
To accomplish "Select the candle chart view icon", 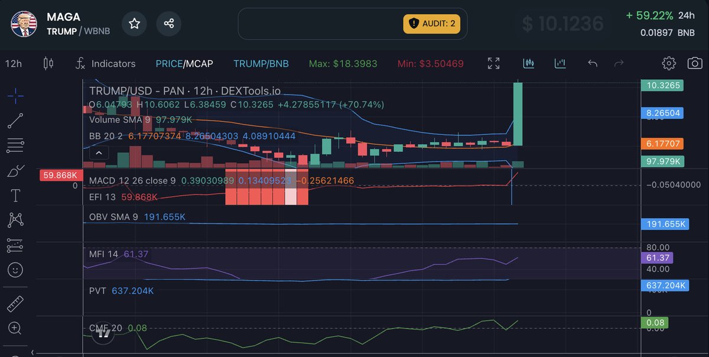I will point(529,63).
